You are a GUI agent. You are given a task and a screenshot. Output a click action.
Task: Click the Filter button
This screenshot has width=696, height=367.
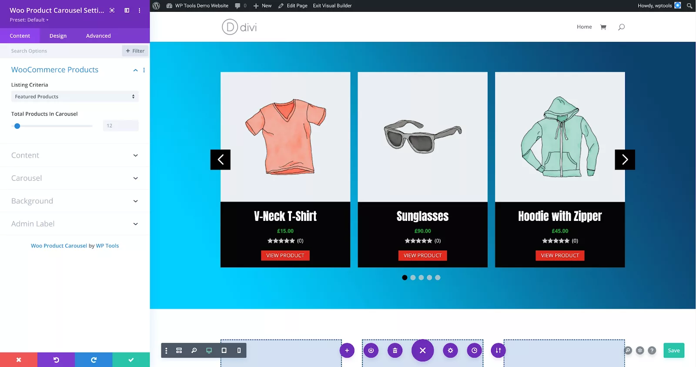[135, 51]
